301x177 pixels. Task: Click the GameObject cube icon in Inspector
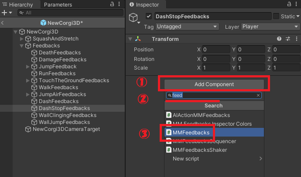pyautogui.click(x=133, y=17)
